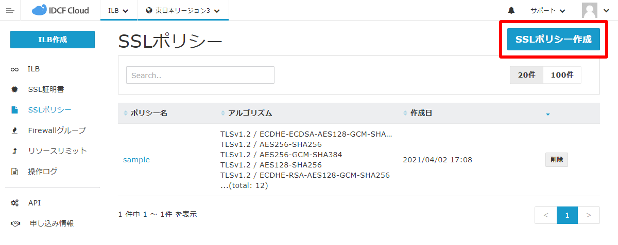
Task: Open the 東日本リージョン3 region selector
Action: pos(183,10)
